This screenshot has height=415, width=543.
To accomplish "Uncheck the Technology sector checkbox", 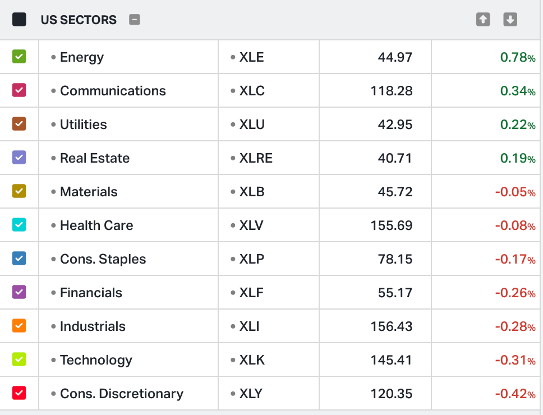I will [x=19, y=359].
